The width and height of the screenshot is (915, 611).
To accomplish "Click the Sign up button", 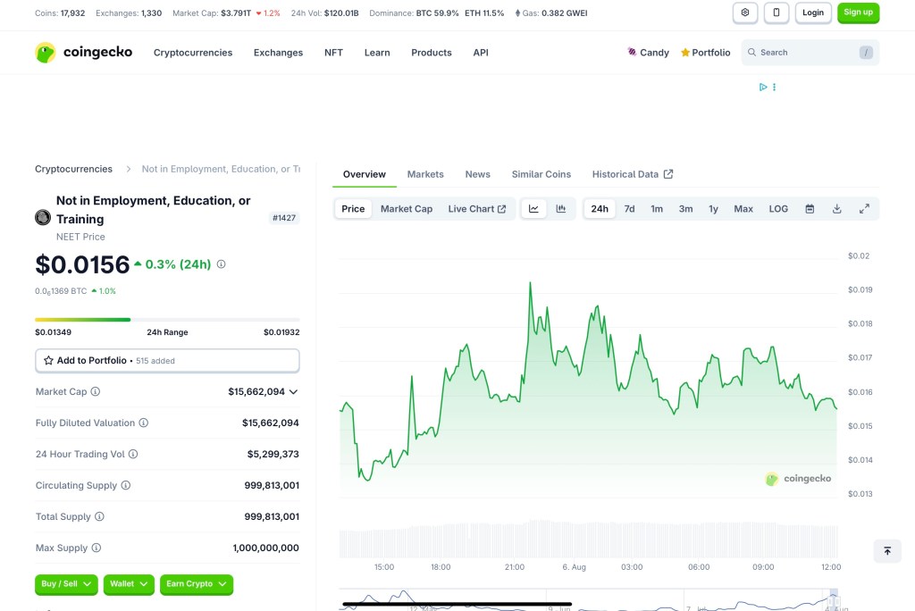I will coord(858,13).
